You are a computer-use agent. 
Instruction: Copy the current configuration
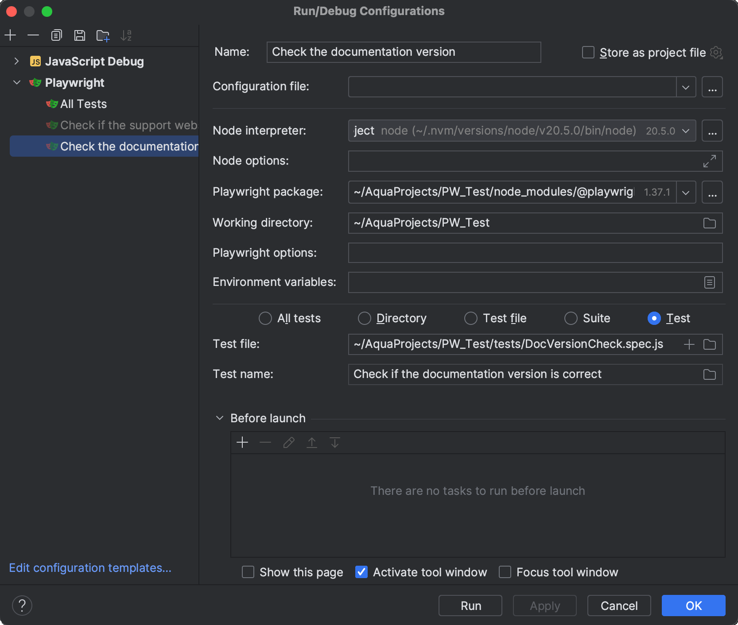(x=56, y=35)
